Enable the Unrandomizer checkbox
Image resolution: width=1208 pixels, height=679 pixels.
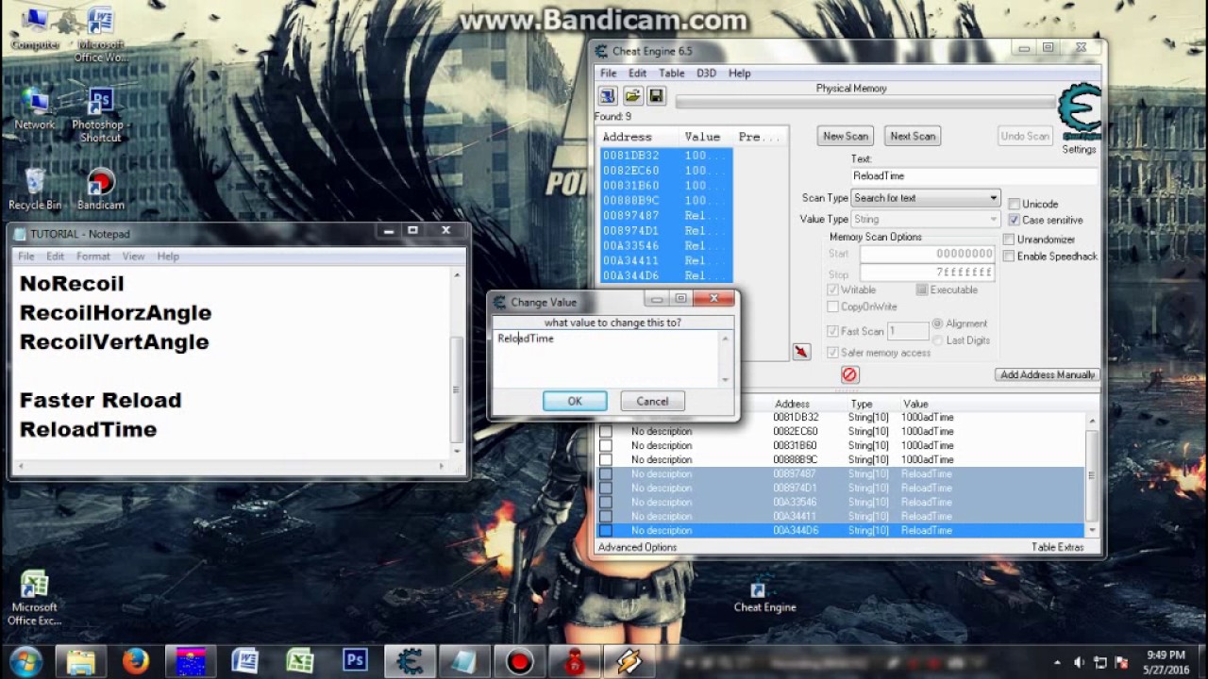tap(1009, 240)
